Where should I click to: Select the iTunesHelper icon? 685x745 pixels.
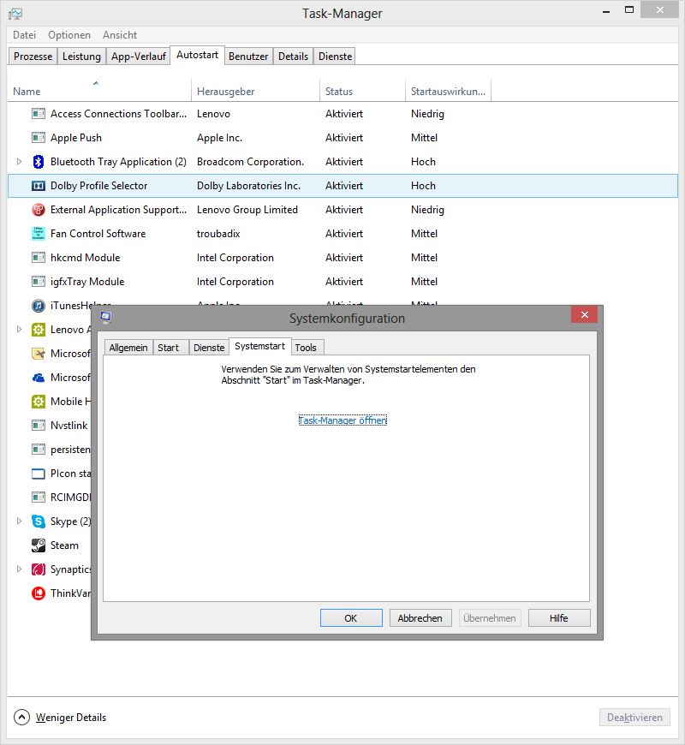tap(38, 306)
